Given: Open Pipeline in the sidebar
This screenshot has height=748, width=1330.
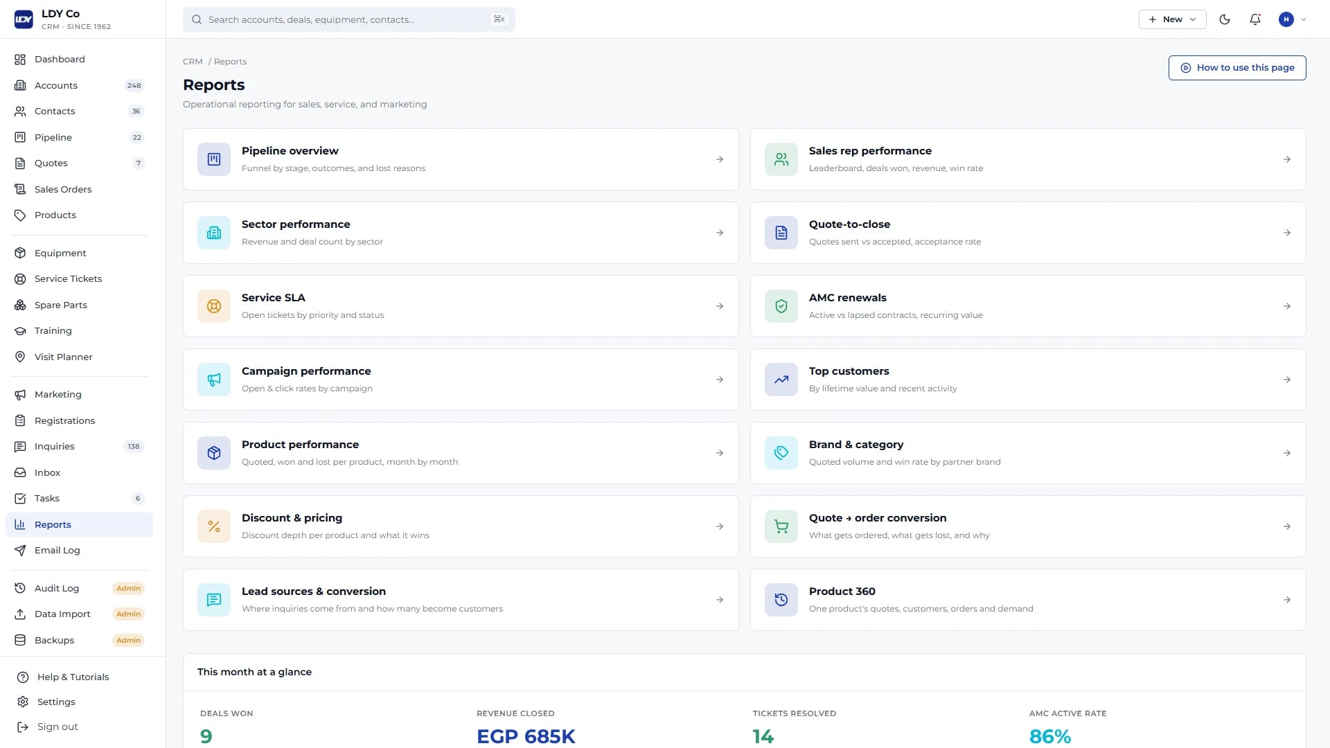Looking at the screenshot, I should click(x=79, y=137).
